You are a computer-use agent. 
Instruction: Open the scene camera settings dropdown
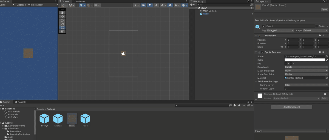[177, 5]
